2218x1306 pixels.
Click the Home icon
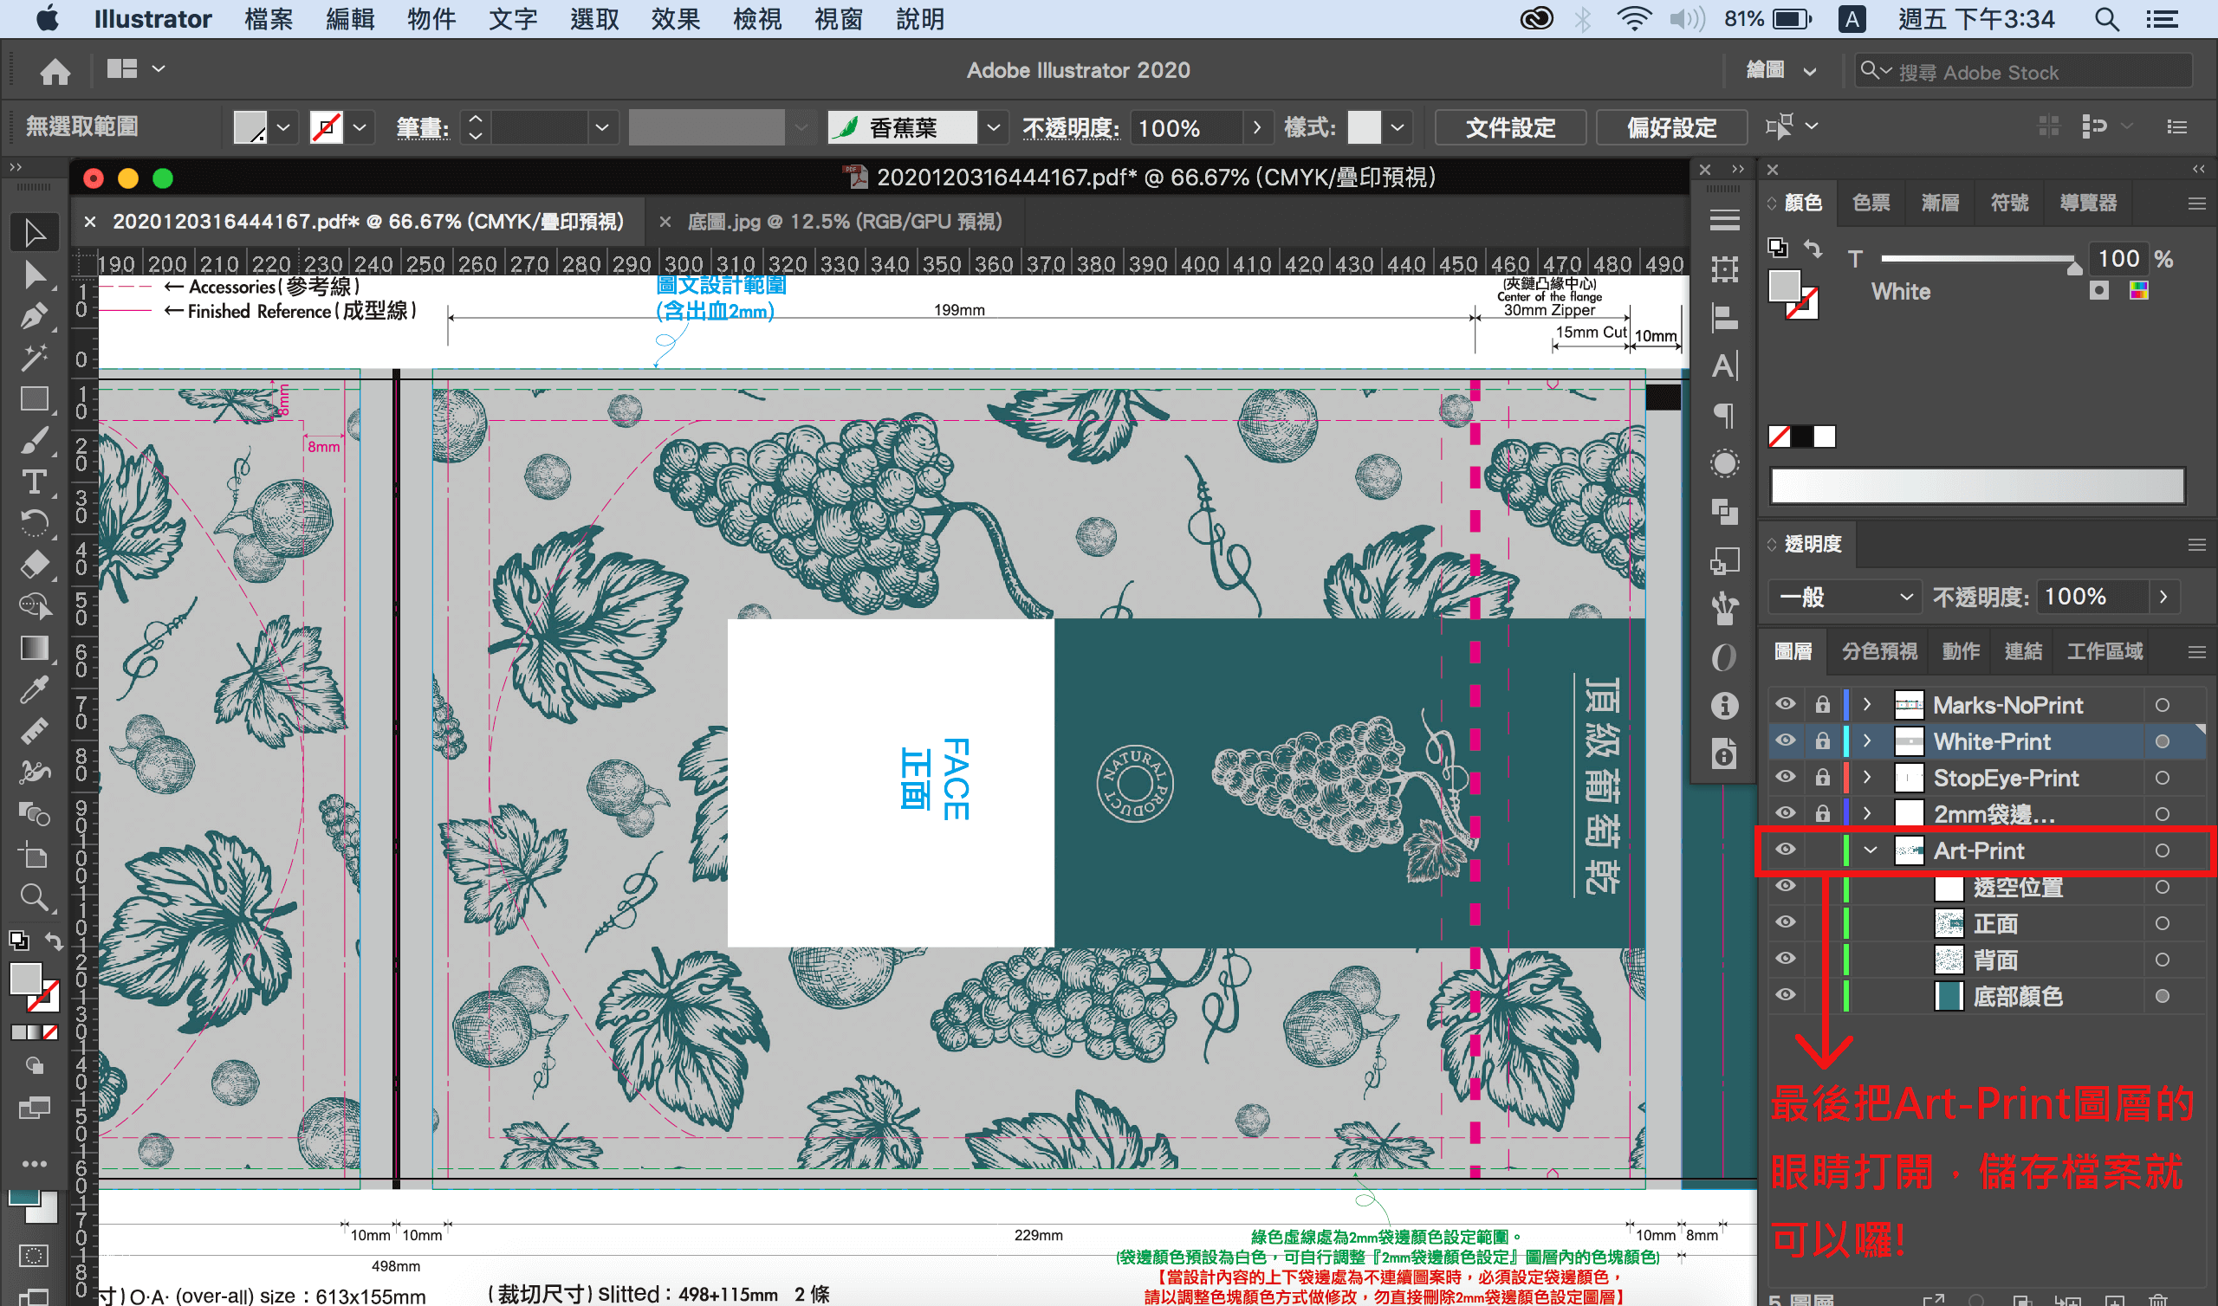point(55,71)
